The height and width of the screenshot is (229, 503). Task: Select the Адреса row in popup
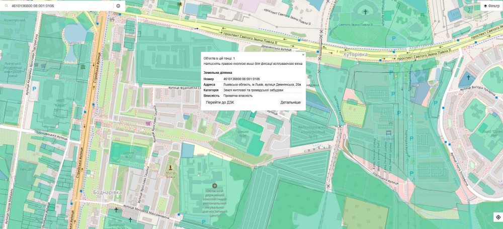[x=251, y=84]
